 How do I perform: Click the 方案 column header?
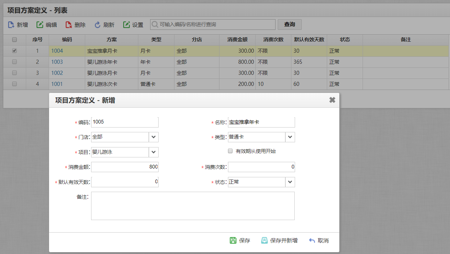point(111,39)
